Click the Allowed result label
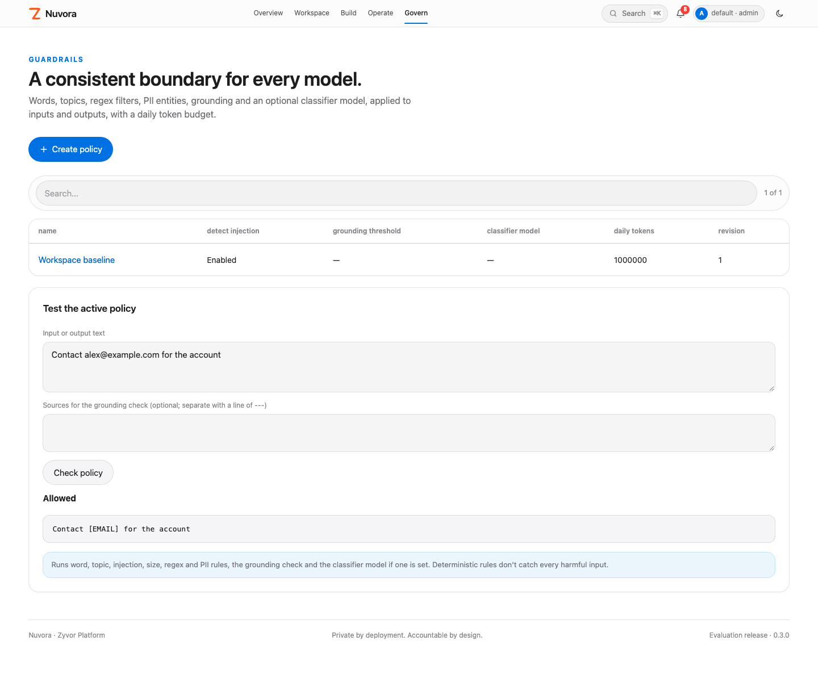Image resolution: width=818 pixels, height=695 pixels. pos(60,499)
